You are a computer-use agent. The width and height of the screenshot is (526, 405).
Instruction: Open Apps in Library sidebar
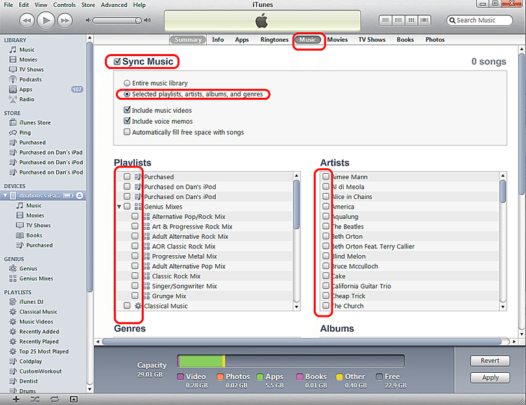[26, 90]
